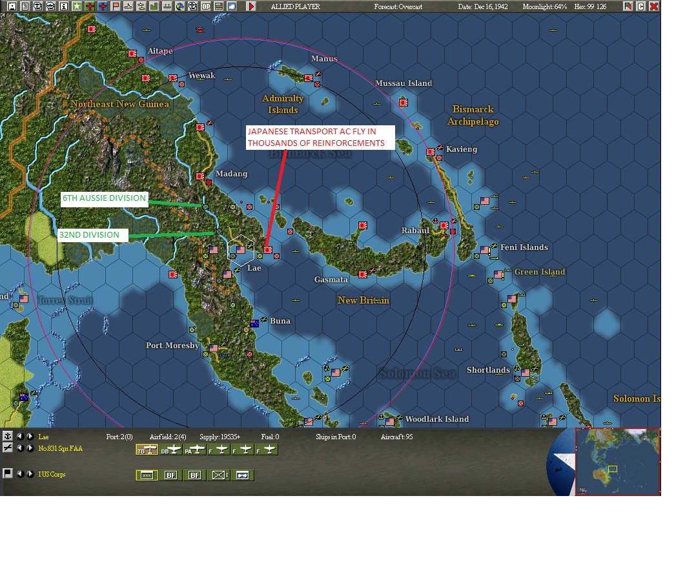Image resolution: width=685 pixels, height=580 pixels.
Task: Click the aircraft icon beside No.831 Sqn FAA
Action: 8,448
